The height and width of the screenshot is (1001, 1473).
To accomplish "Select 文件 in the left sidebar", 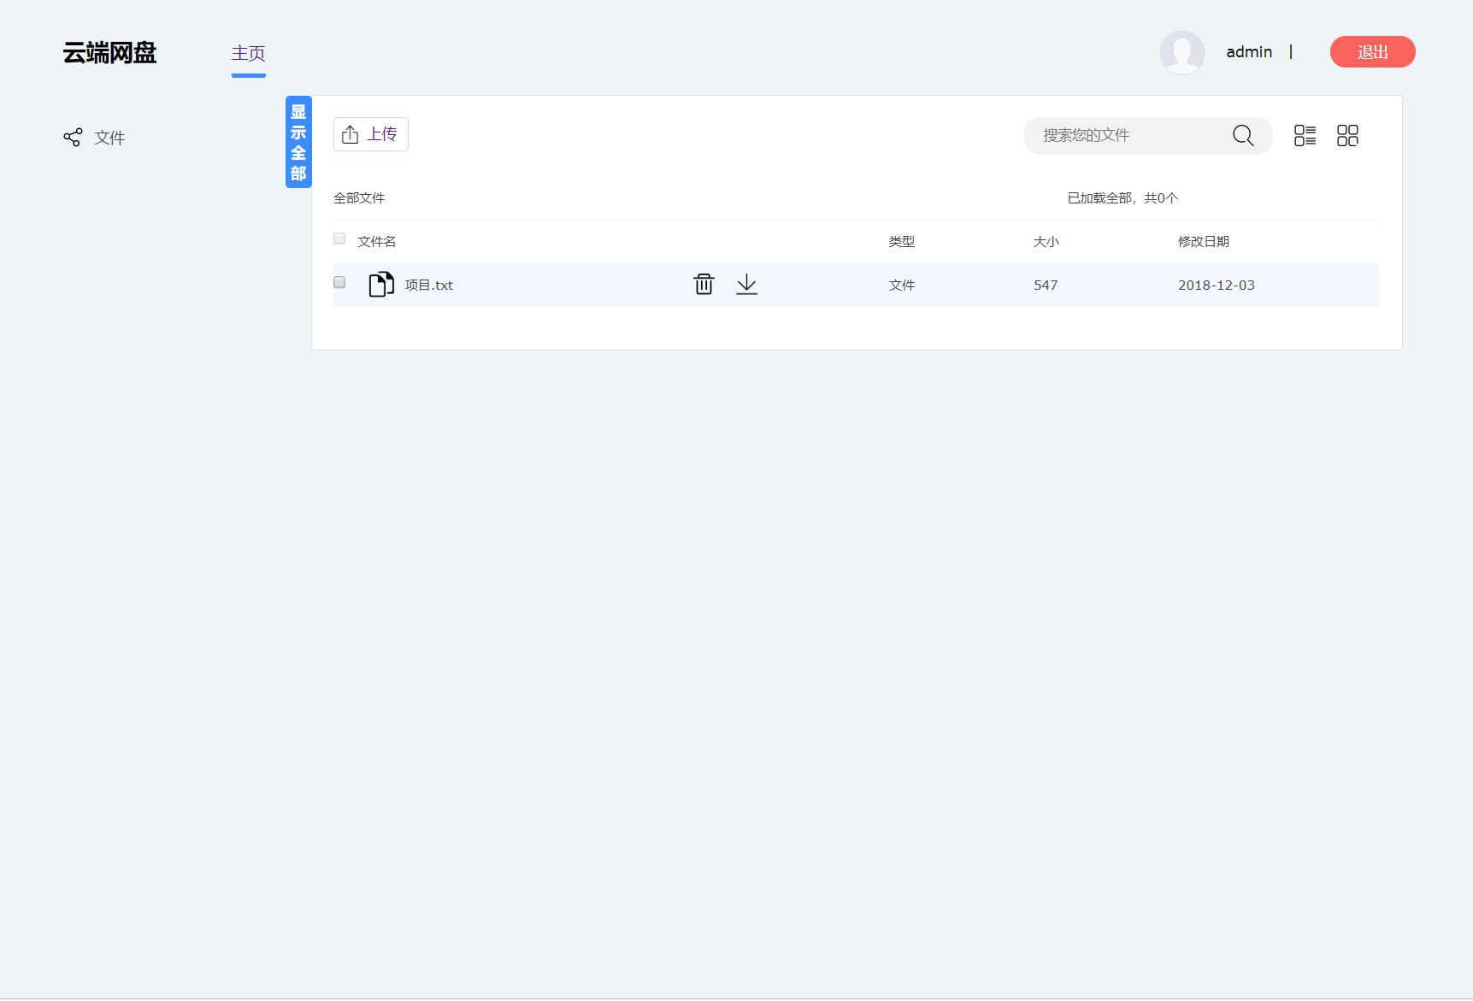I will coord(109,138).
